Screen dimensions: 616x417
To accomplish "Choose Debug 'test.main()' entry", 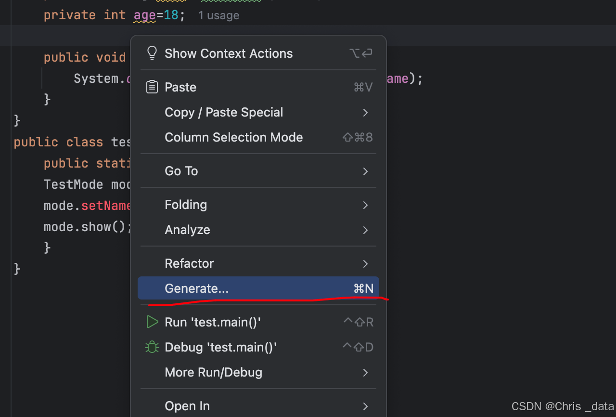I will pyautogui.click(x=220, y=347).
